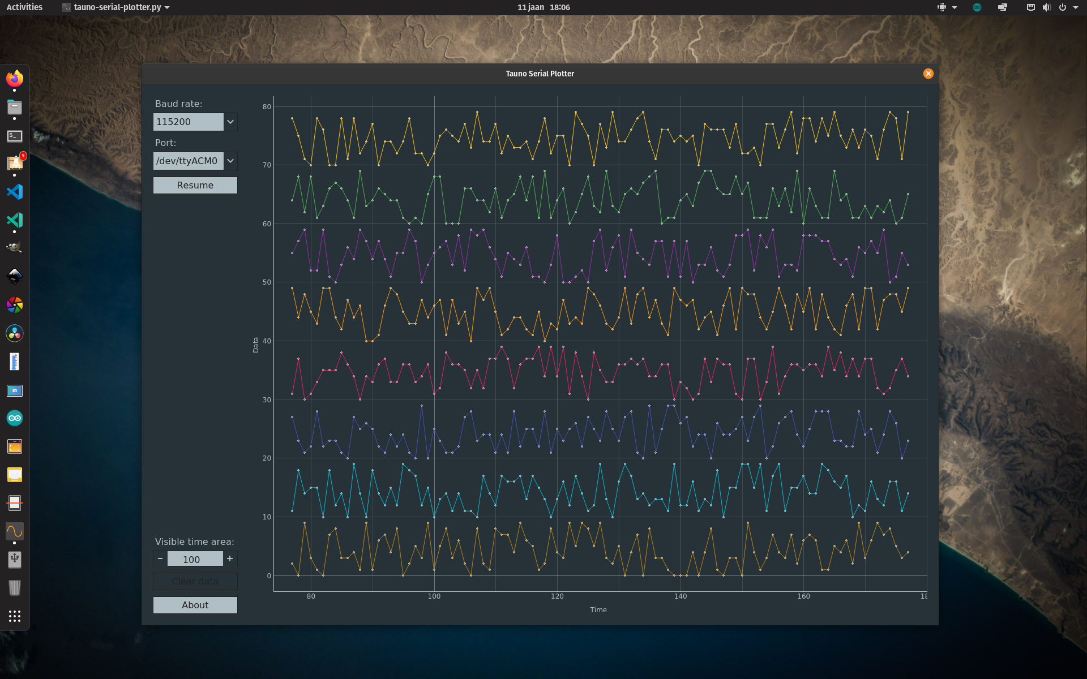Click the Resume button to start plotting

(x=195, y=184)
